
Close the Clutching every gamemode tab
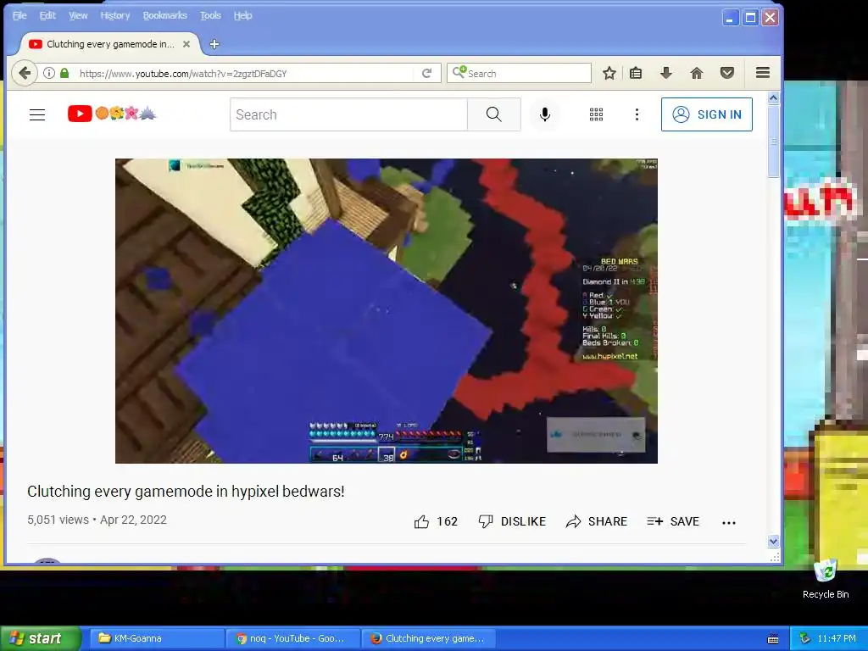186,44
